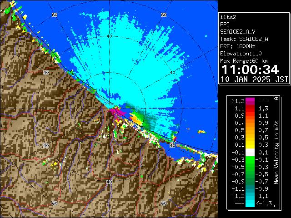Pick the bright green legend band below white
This screenshot has height=218, width=291.
click(250, 159)
